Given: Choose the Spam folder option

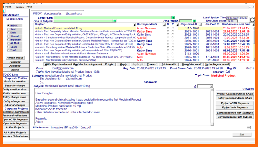Looking at the screenshot, I should (8, 47).
